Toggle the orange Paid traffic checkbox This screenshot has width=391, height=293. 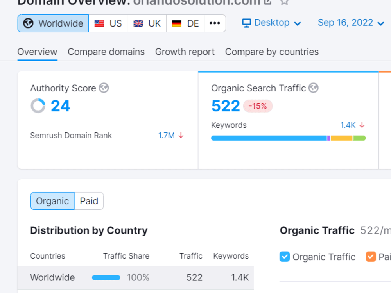[x=371, y=257]
